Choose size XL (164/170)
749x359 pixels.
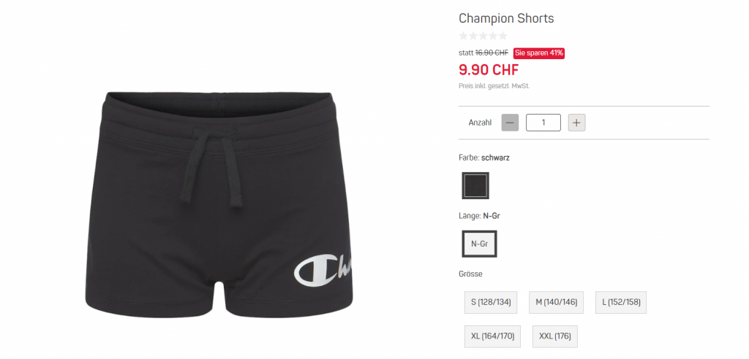pos(492,336)
